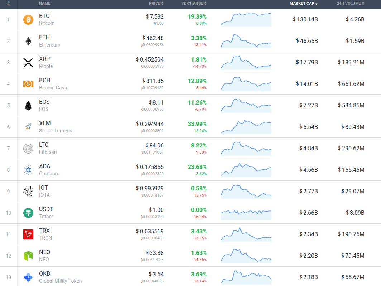This screenshot has height=286, width=381.
Task: Click the OKB blue circles icon
Action: click(28, 277)
